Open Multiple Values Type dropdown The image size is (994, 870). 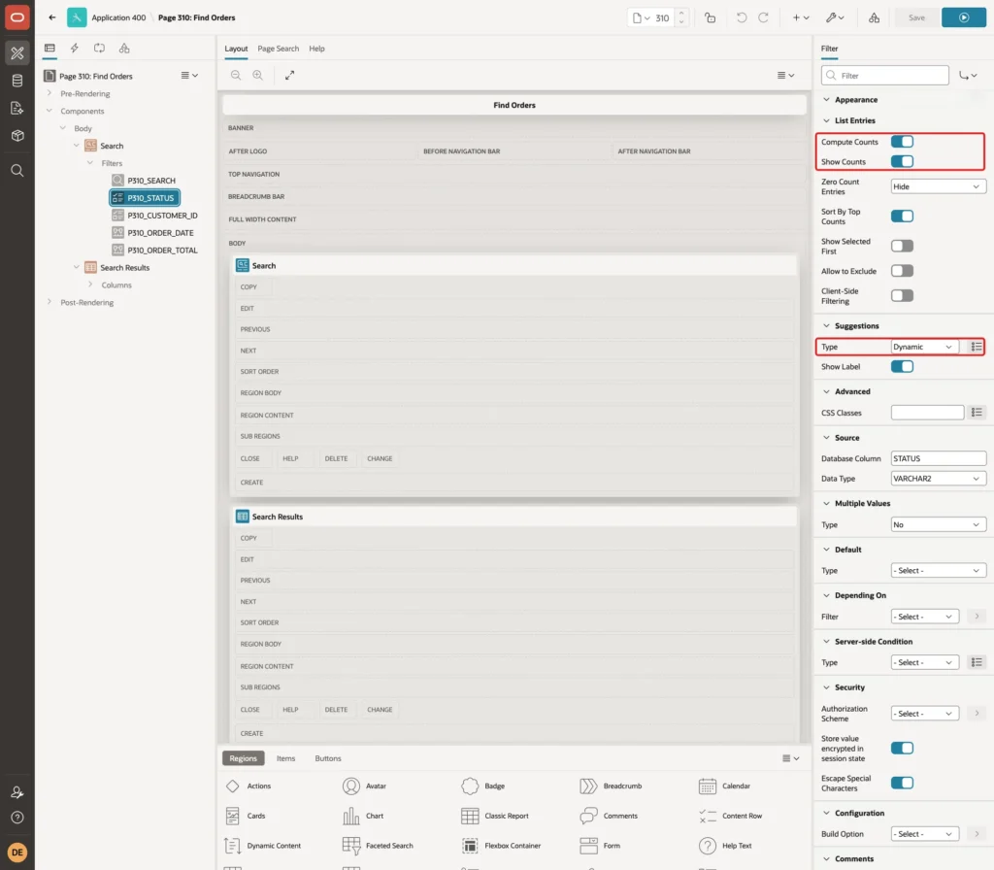coord(939,524)
